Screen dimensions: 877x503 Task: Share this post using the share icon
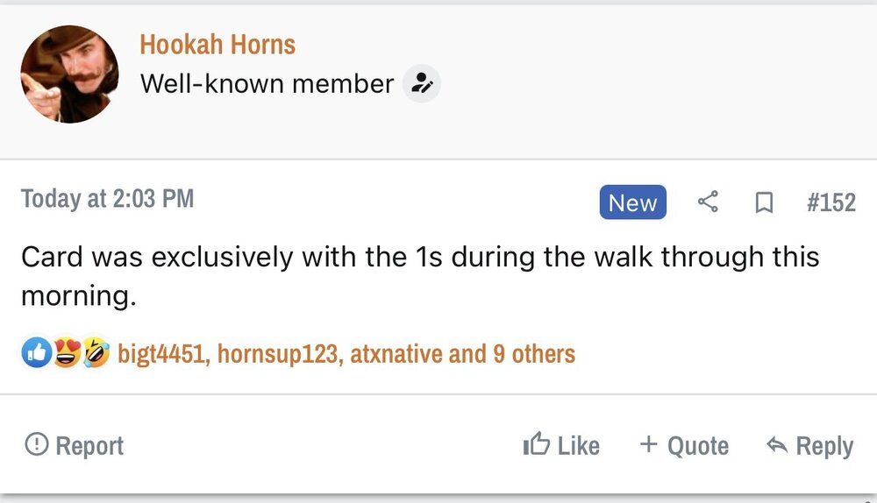point(708,202)
